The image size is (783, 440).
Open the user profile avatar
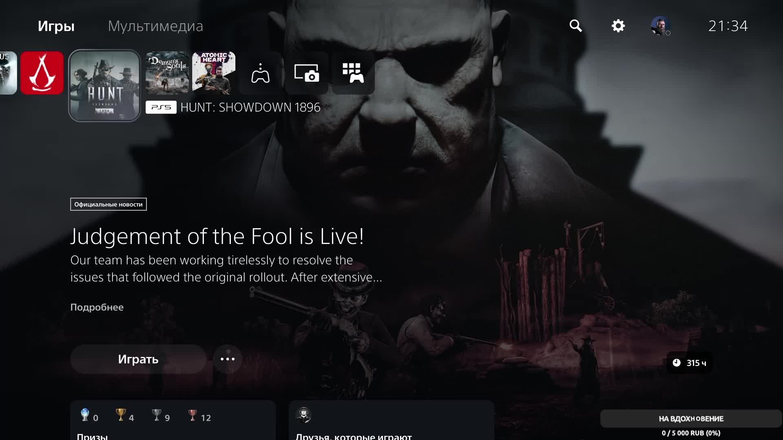pyautogui.click(x=660, y=26)
